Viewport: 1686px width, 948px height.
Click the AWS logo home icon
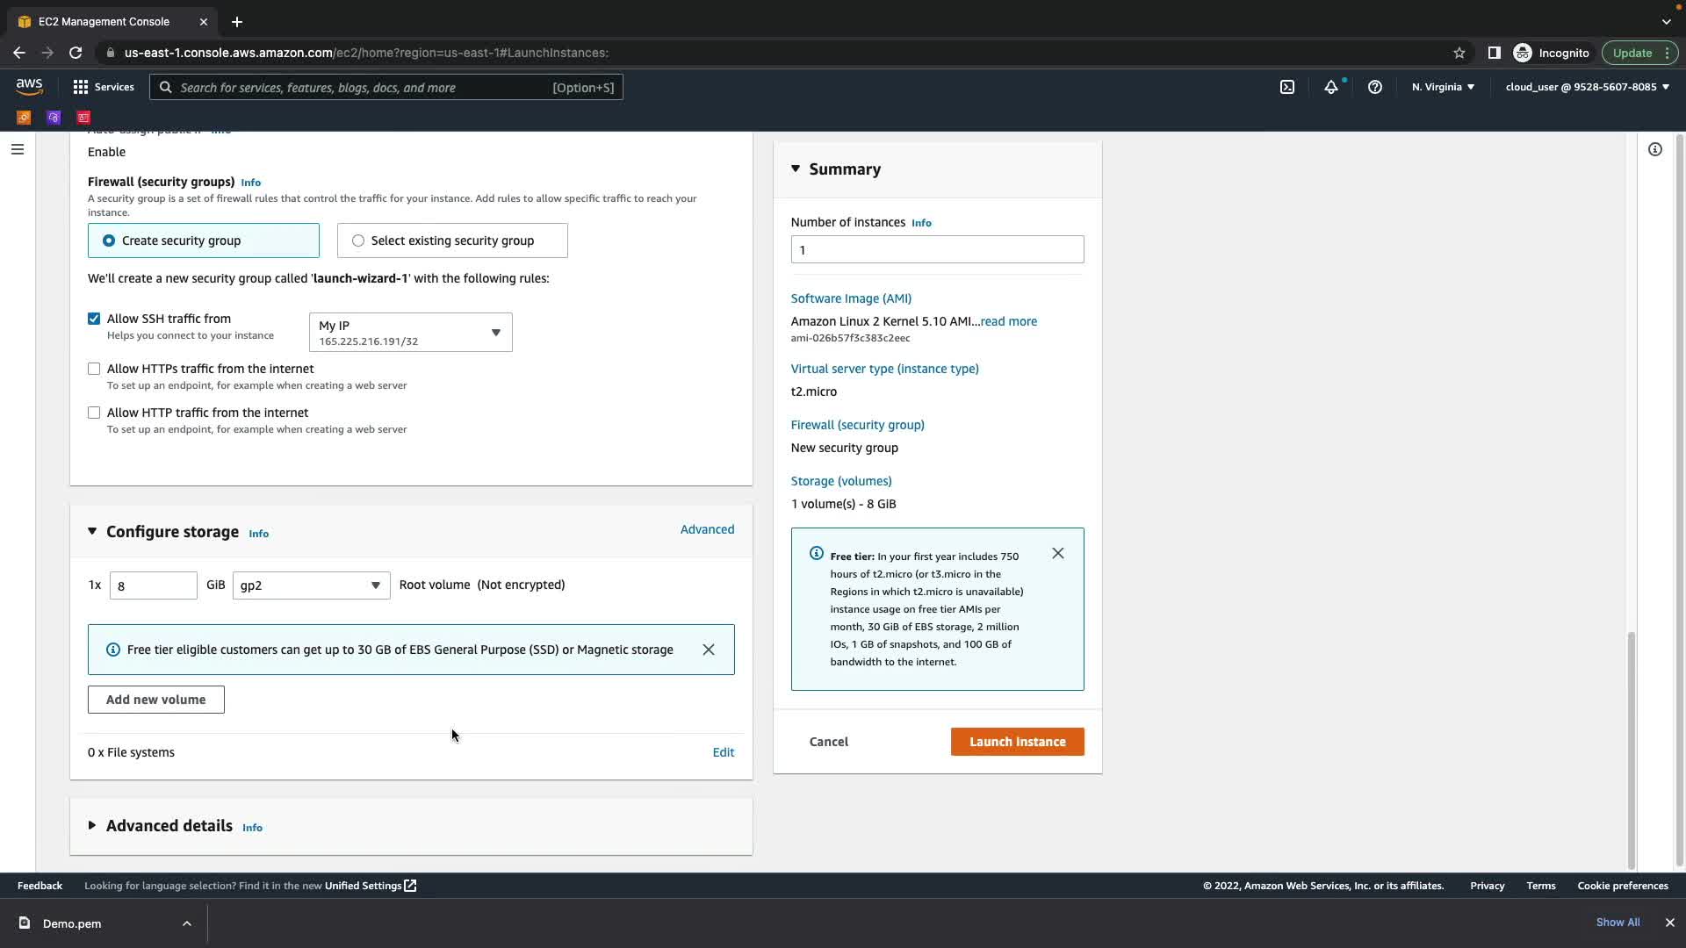point(29,86)
